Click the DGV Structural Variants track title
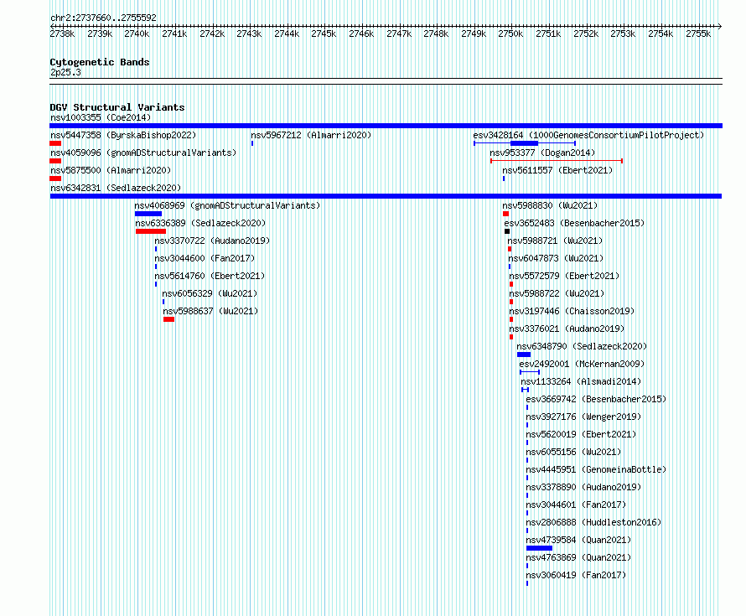The image size is (746, 616). pos(117,107)
